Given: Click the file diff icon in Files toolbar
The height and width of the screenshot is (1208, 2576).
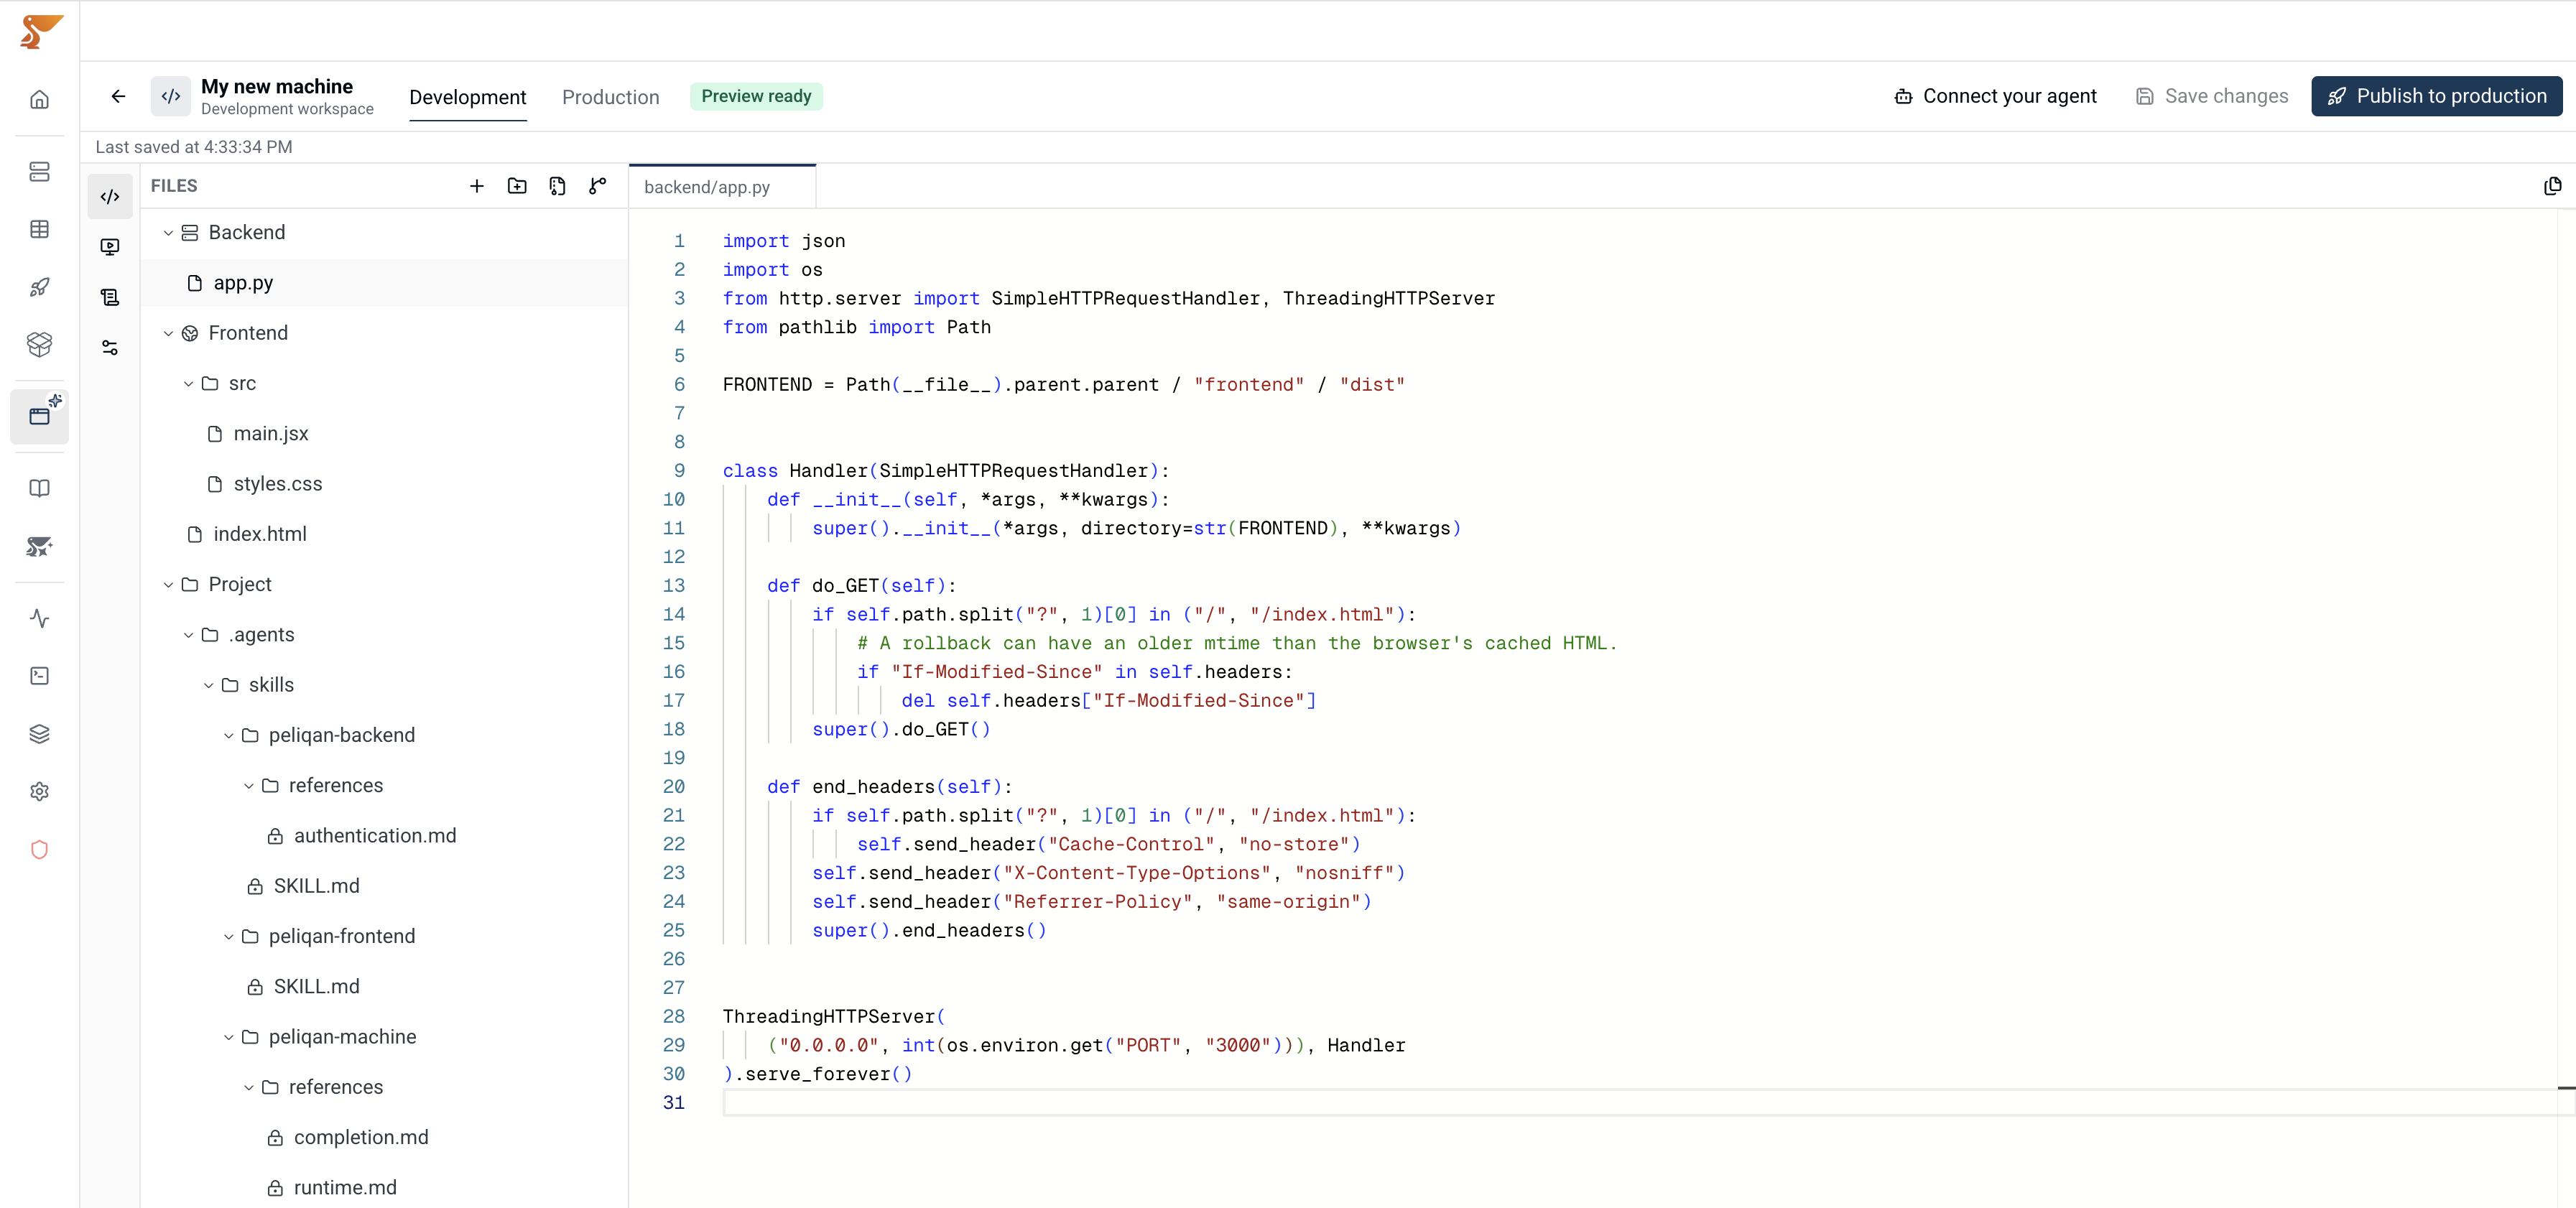Looking at the screenshot, I should pos(557,186).
